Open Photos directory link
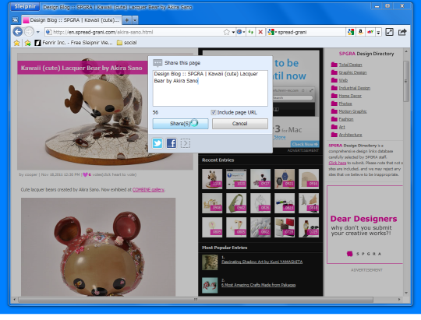 coord(345,104)
